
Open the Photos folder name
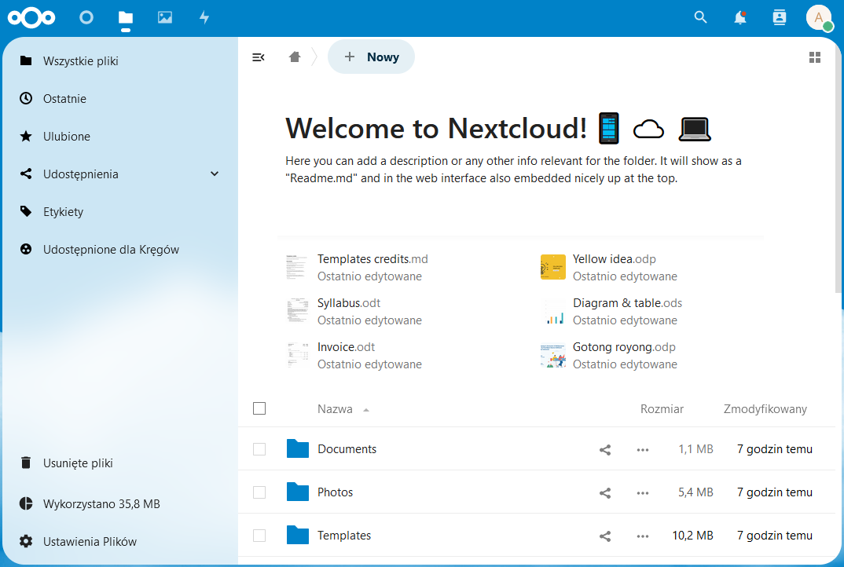click(x=335, y=492)
